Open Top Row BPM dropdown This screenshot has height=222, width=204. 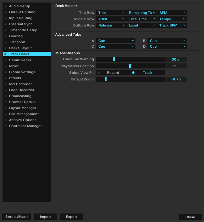pos(172,13)
